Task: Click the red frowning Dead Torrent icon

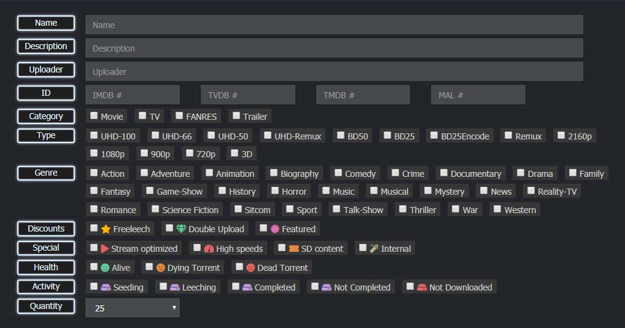Action: tap(250, 268)
